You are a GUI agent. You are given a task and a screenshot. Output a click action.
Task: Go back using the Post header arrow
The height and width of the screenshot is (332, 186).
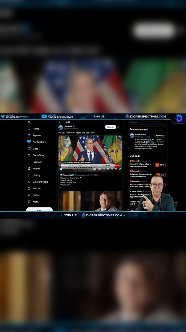click(60, 122)
